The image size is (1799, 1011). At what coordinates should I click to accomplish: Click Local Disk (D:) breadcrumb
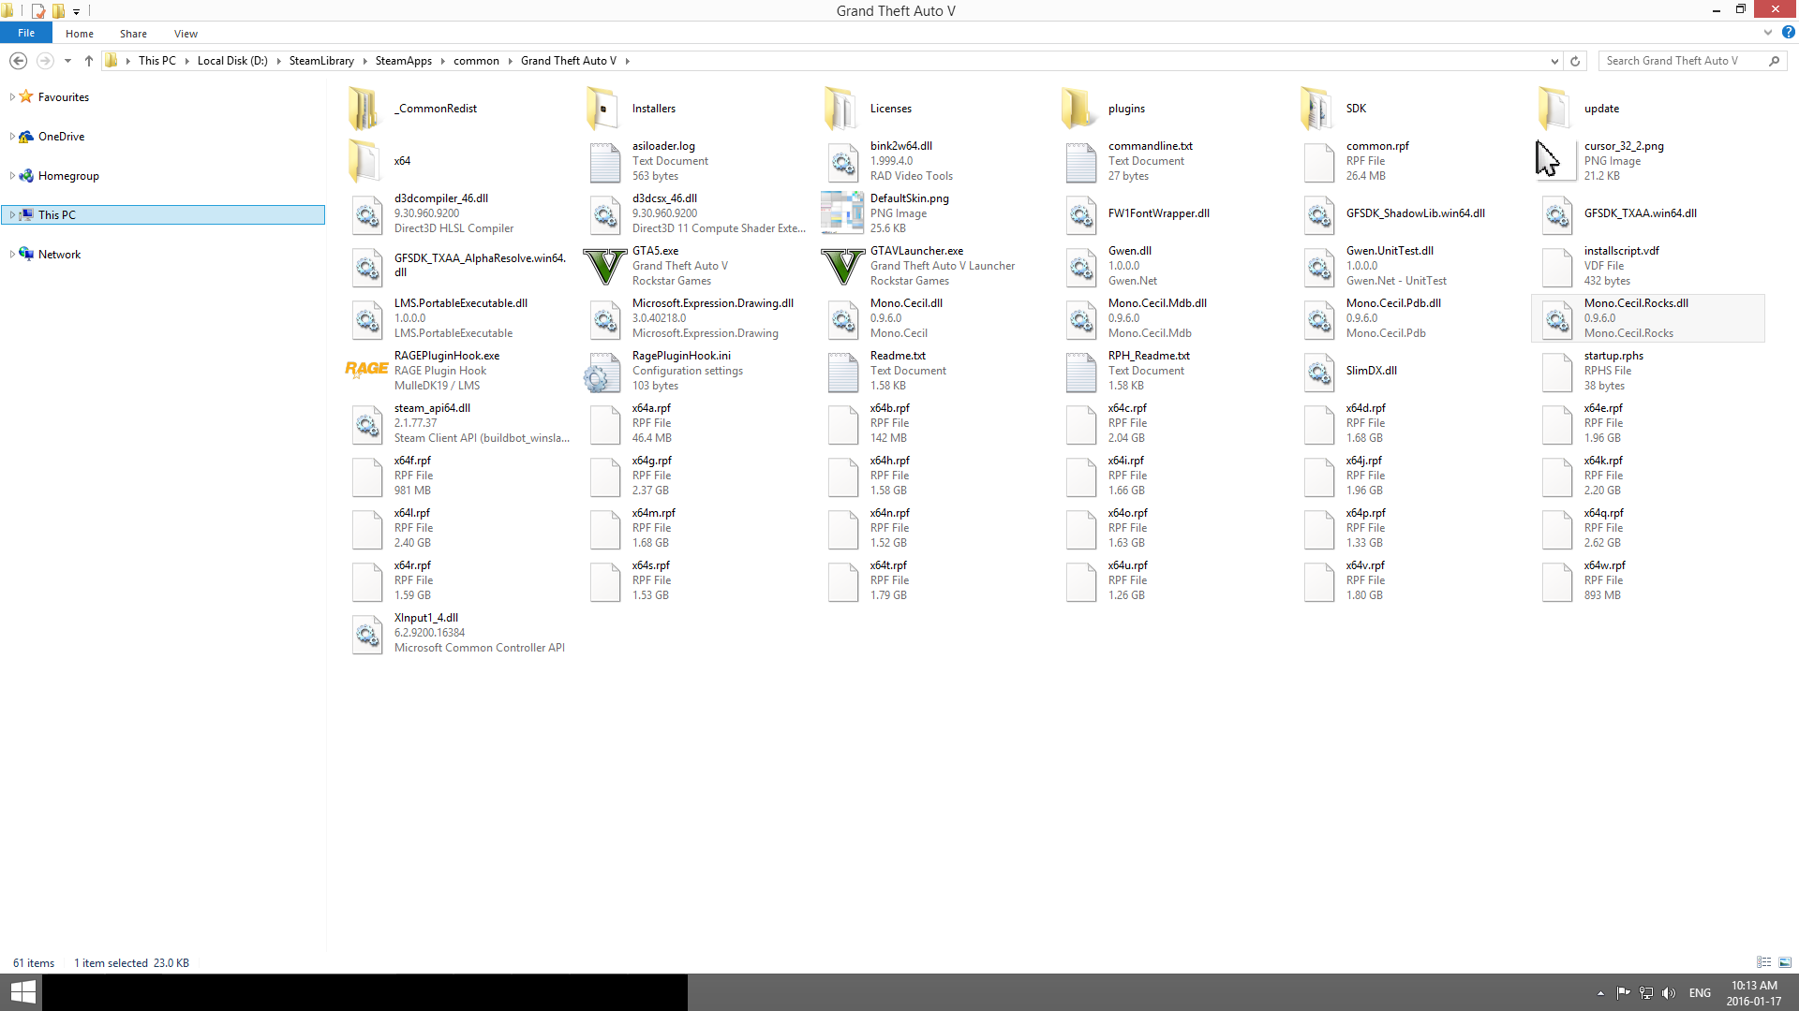(232, 61)
